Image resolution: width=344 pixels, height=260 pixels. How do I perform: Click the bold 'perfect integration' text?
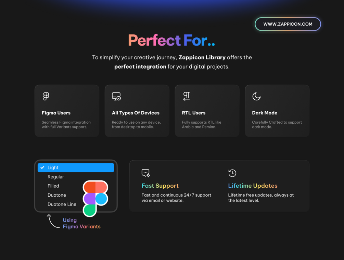pos(140,67)
